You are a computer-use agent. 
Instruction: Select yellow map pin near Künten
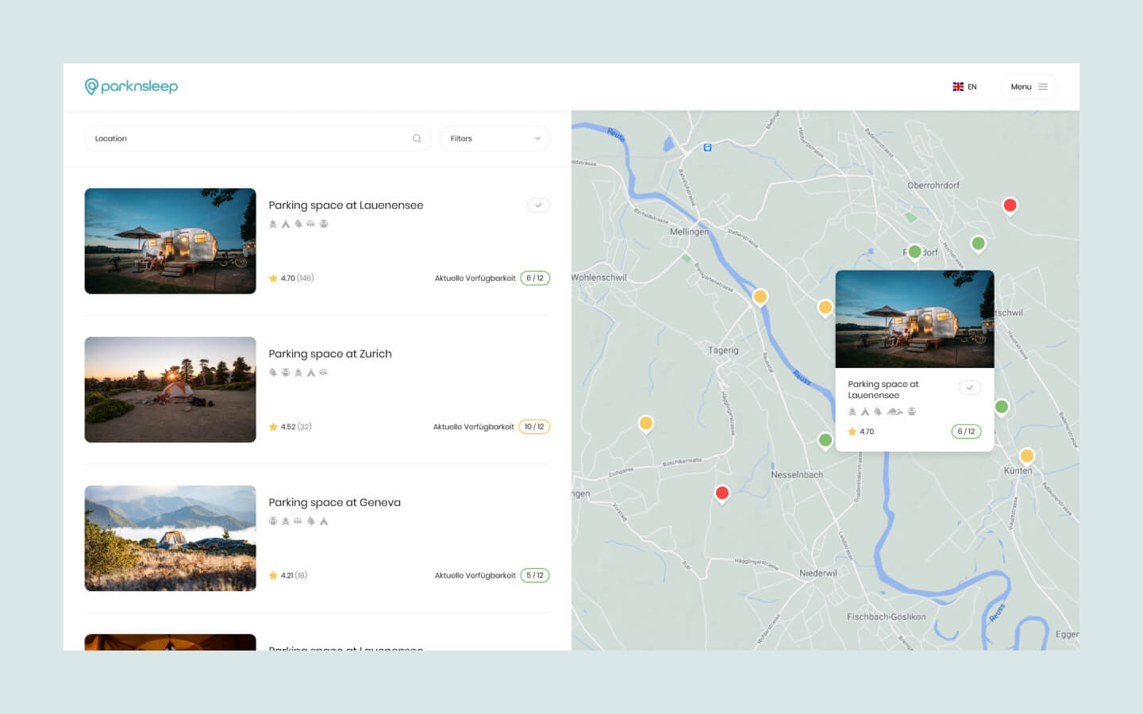click(1026, 455)
